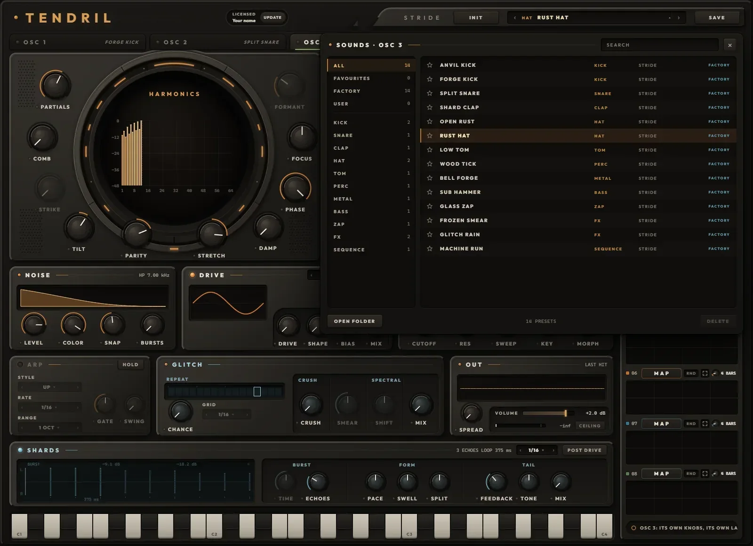Open the Glitch Grid 1/16 dropdown
Image resolution: width=753 pixels, height=546 pixels.
[x=226, y=414]
